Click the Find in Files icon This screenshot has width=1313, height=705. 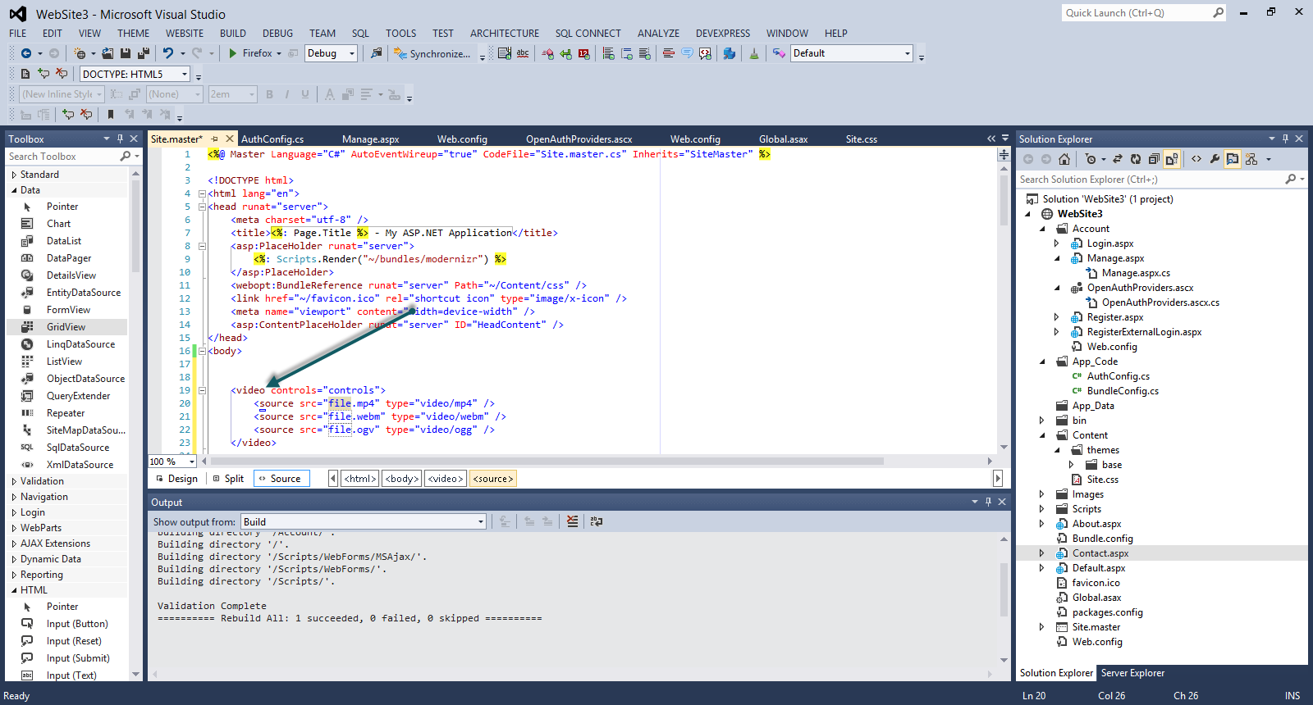377,53
